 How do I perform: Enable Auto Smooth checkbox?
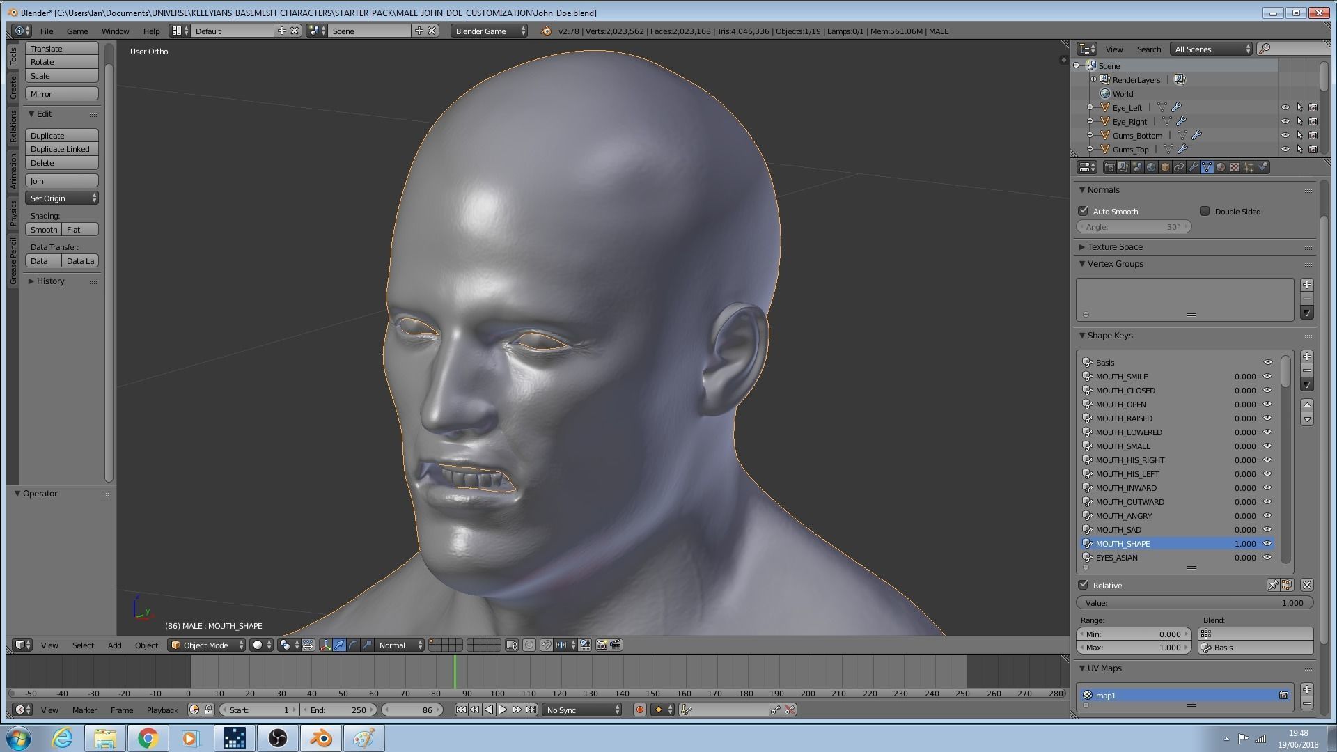1083,211
